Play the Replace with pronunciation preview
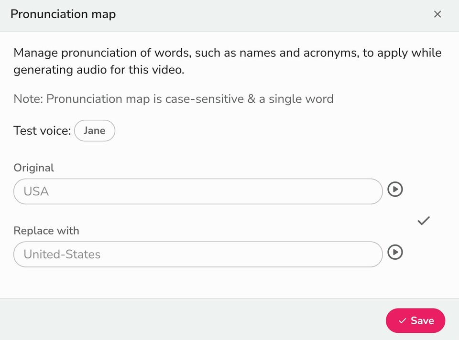This screenshot has width=459, height=340. 395,252
